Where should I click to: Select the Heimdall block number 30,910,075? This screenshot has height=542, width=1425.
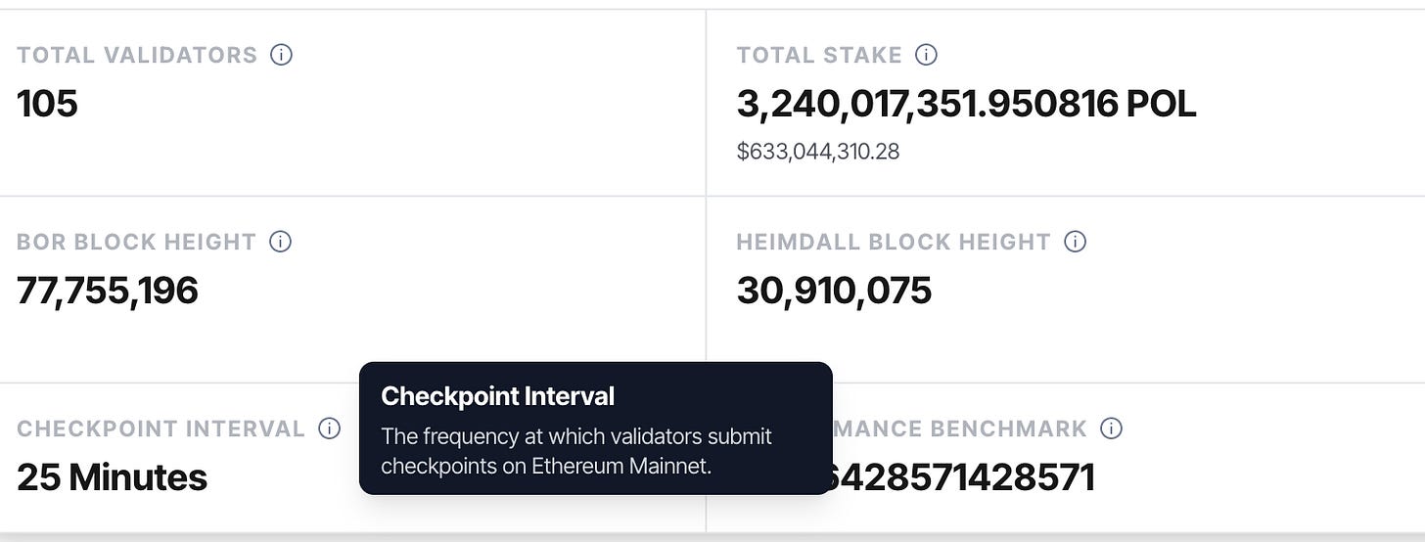[834, 291]
